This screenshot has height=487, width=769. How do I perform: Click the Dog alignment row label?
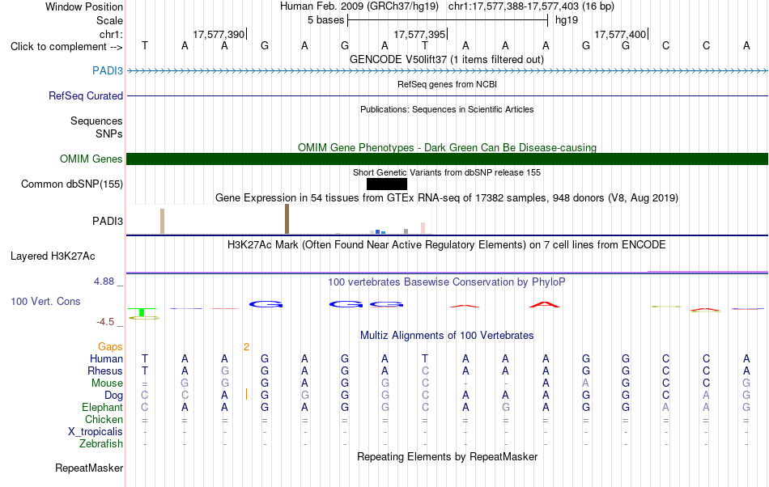pos(113,395)
